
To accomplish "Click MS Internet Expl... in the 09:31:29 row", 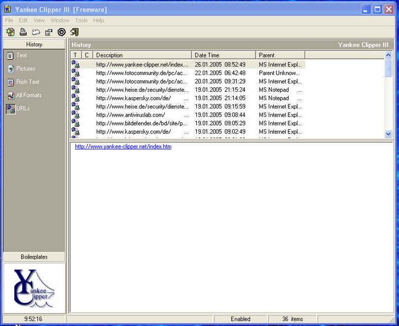I will click(280, 81).
